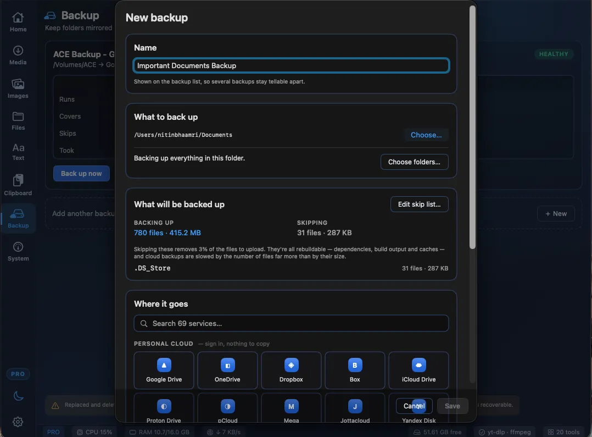Click .DS_Store skip entry

click(x=152, y=268)
